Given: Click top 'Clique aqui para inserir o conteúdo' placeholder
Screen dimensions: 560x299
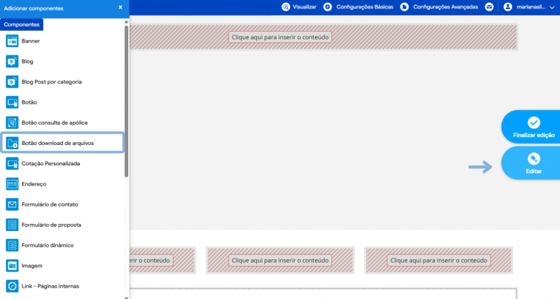Looking at the screenshot, I should pyautogui.click(x=280, y=37).
